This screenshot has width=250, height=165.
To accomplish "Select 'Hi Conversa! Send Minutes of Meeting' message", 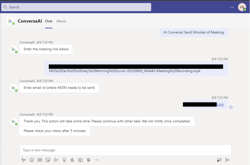I will click(x=194, y=32).
